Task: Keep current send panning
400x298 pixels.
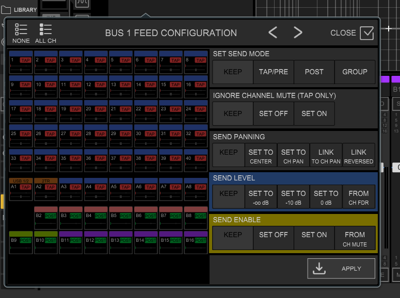Action: (x=229, y=155)
